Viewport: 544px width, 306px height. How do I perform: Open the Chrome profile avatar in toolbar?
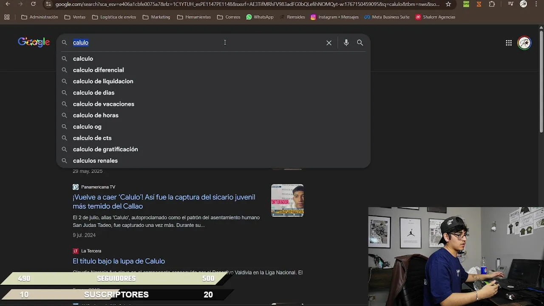pyautogui.click(x=524, y=4)
